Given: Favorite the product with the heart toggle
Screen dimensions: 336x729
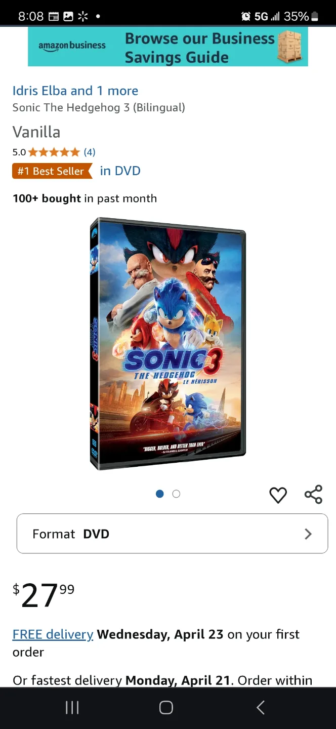Looking at the screenshot, I should click(x=278, y=495).
